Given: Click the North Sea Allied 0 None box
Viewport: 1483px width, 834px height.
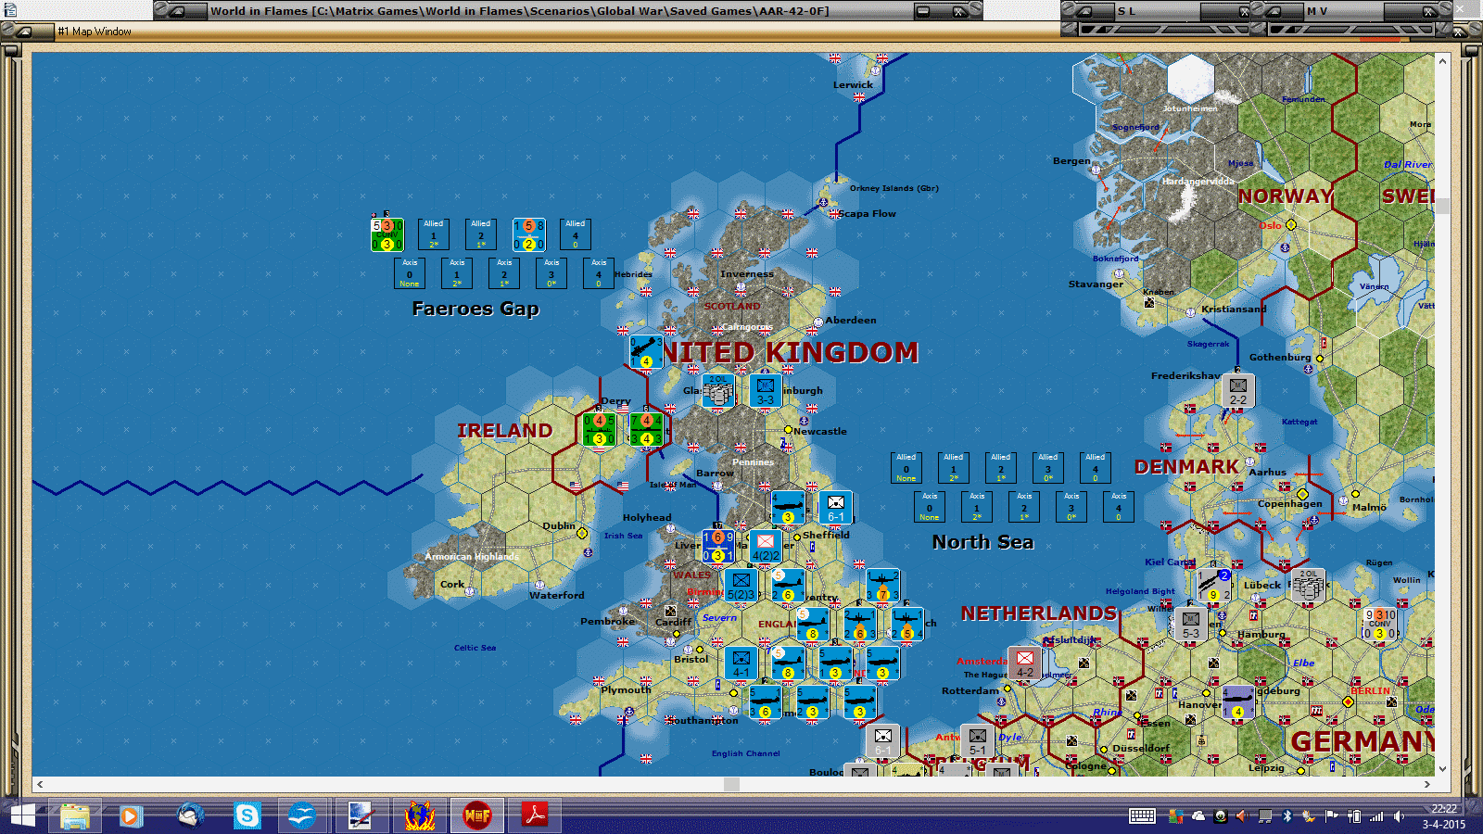Looking at the screenshot, I should (906, 468).
